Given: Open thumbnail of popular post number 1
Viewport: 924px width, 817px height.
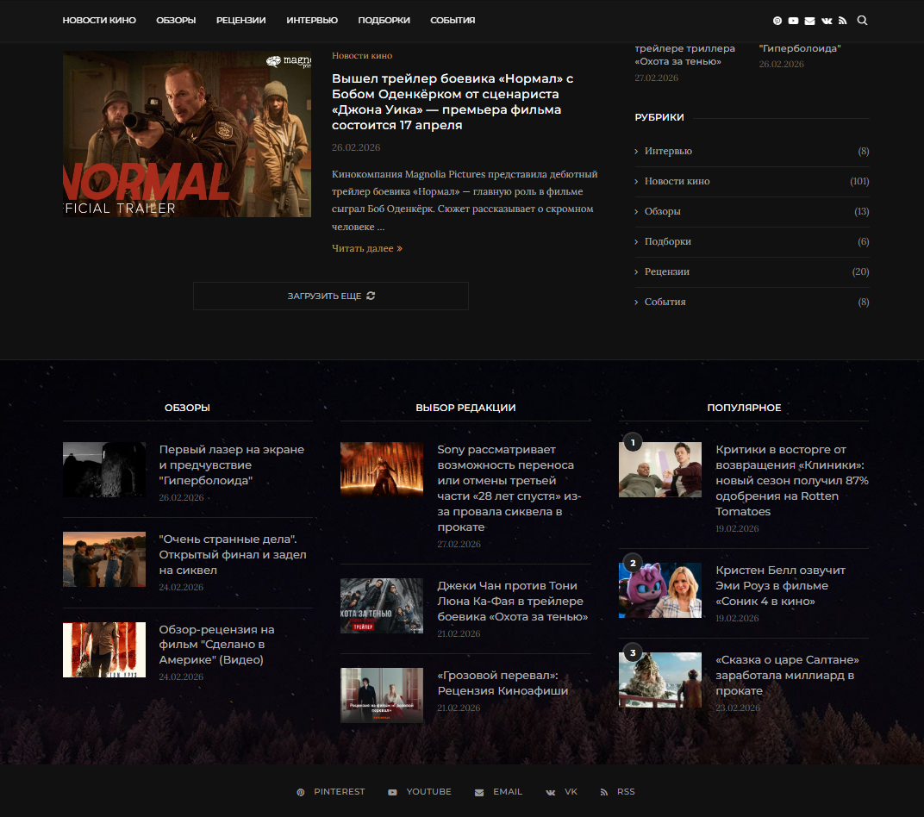Looking at the screenshot, I should (660, 470).
